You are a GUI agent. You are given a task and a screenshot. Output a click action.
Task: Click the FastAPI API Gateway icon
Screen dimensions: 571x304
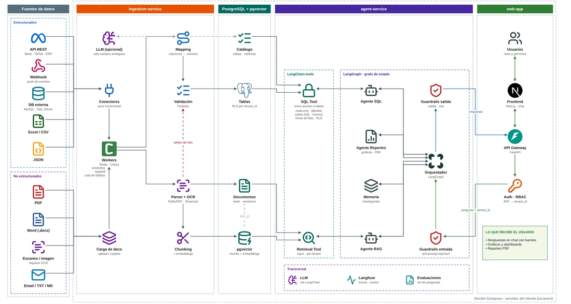(x=514, y=137)
